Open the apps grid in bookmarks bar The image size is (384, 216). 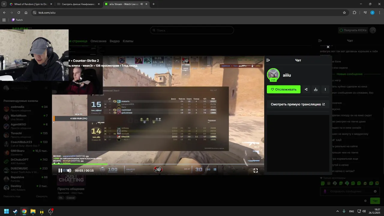(x=4, y=20)
